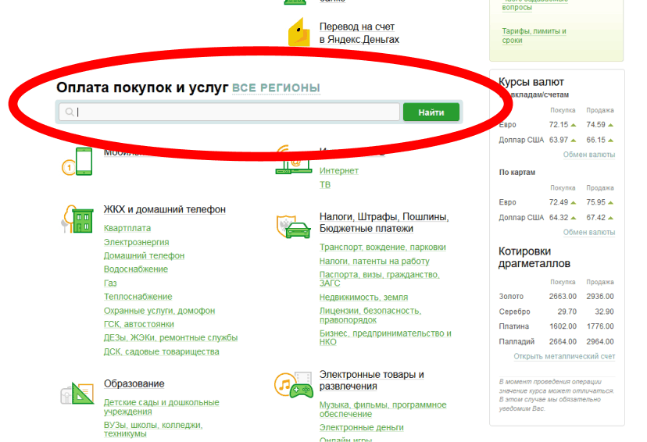The height and width of the screenshot is (442, 647).
Task: Click the magnifier icon in search field
Action: point(70,112)
